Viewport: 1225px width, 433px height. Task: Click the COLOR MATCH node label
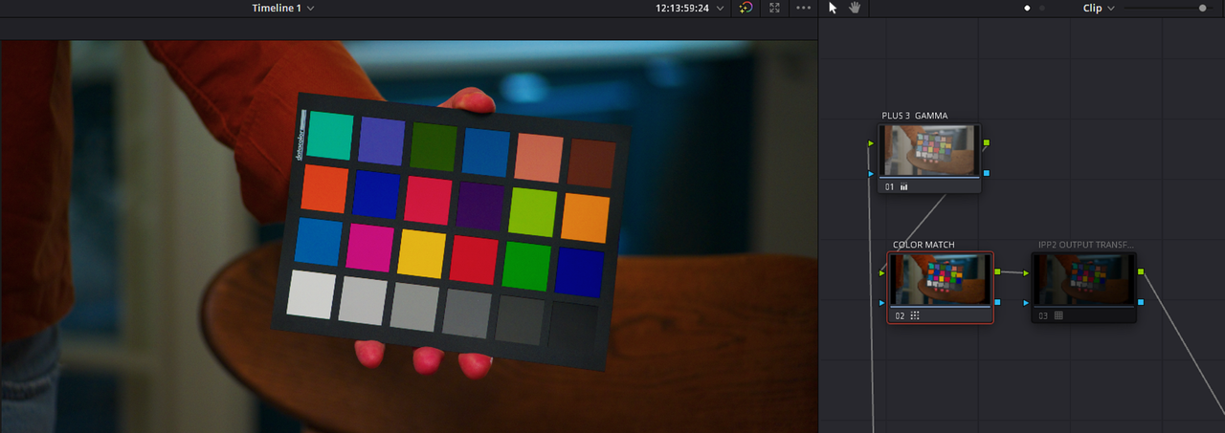click(924, 245)
